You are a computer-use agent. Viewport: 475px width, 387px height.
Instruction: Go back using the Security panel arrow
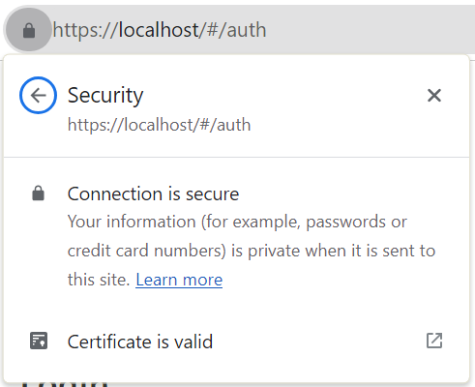39,96
